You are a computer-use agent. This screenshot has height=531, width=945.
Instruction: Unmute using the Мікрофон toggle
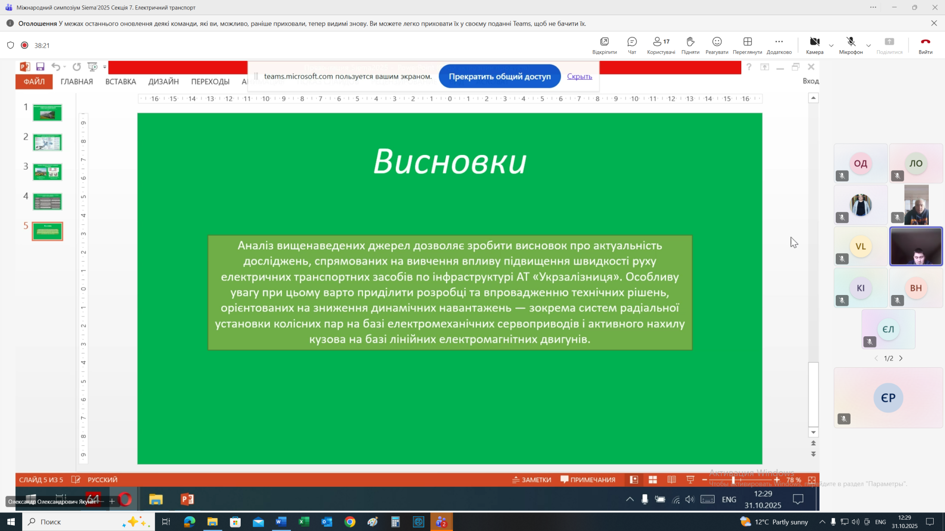(x=850, y=42)
